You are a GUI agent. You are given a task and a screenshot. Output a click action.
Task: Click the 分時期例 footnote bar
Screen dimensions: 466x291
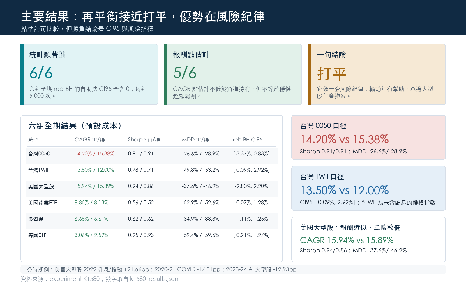point(233,269)
